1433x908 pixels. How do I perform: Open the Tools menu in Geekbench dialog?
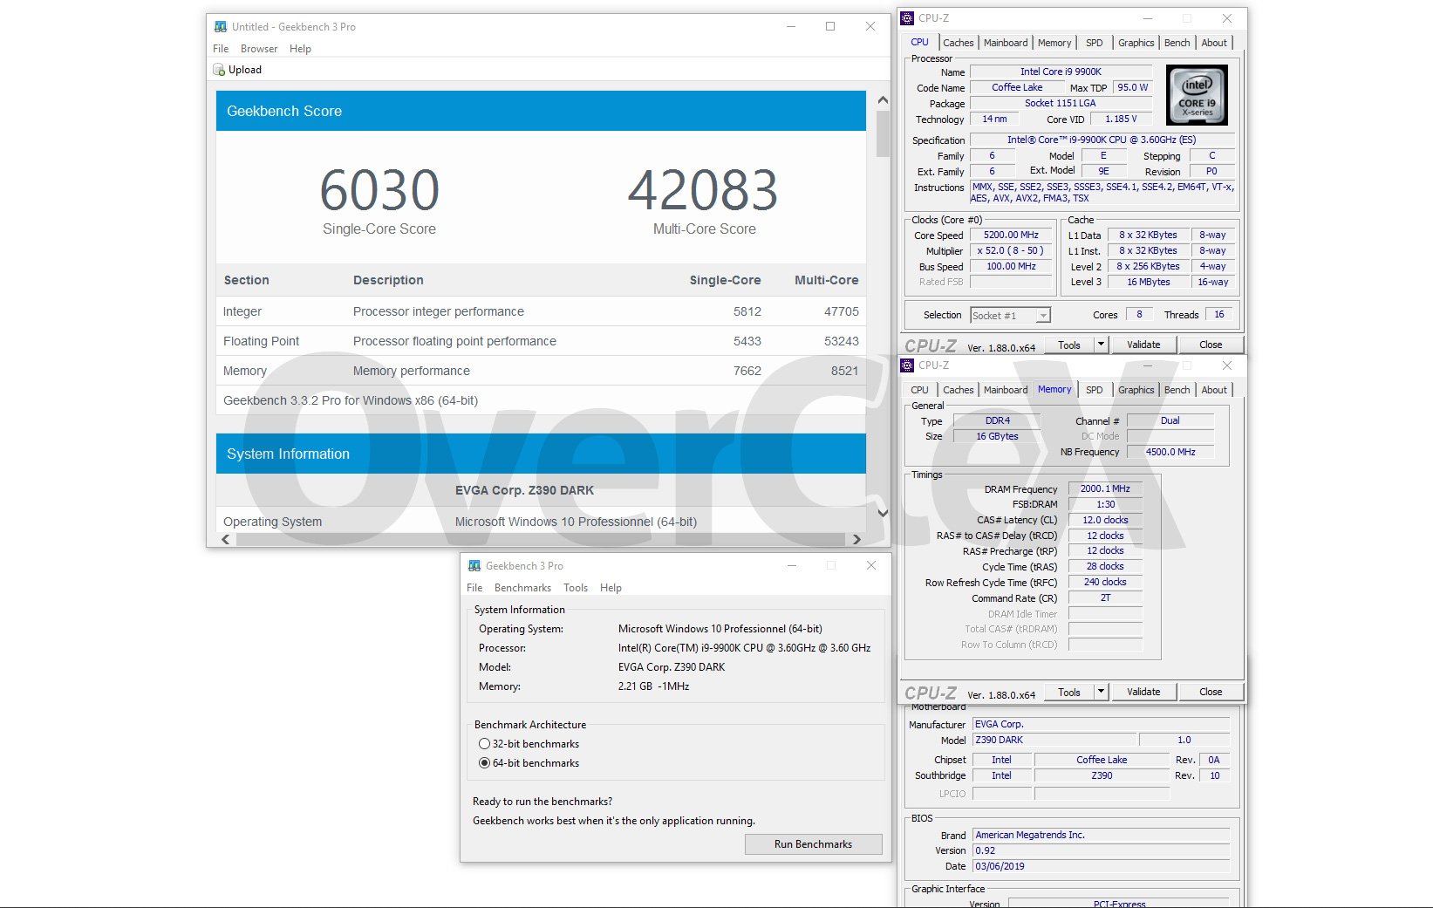coord(576,588)
